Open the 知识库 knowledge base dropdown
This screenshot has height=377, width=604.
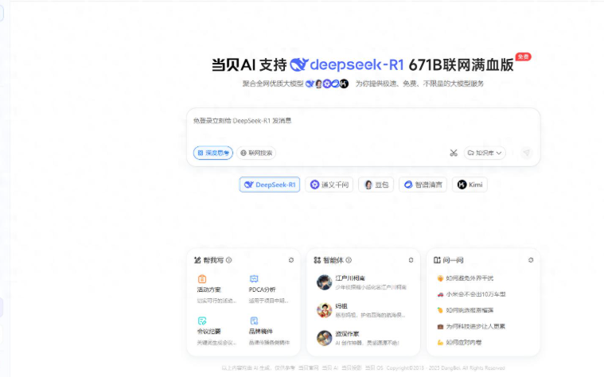pyautogui.click(x=485, y=153)
